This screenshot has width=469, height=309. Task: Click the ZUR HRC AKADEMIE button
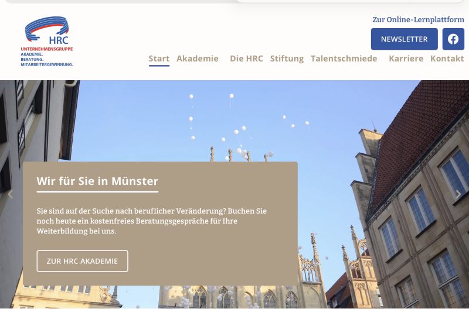[82, 261]
